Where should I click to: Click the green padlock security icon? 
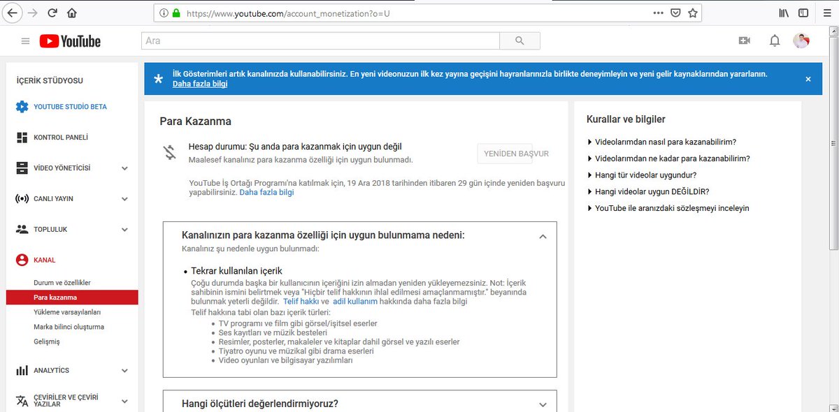click(x=176, y=13)
